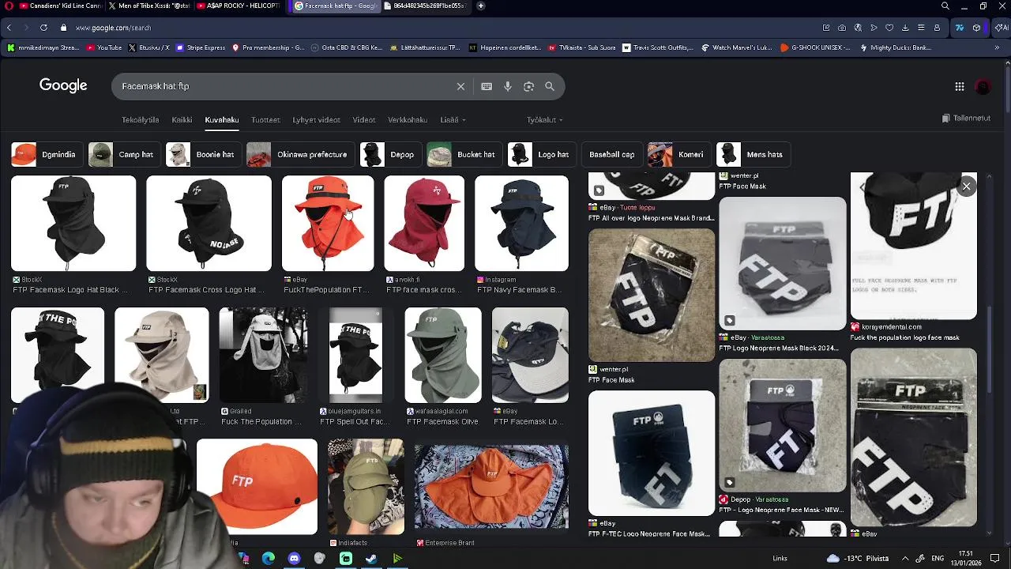The height and width of the screenshot is (569, 1011).
Task: Reload the current page
Action: coord(43,28)
